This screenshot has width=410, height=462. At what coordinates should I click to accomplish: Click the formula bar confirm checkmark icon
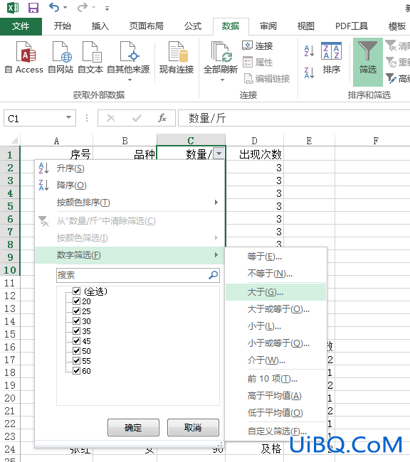pyautogui.click(x=137, y=118)
